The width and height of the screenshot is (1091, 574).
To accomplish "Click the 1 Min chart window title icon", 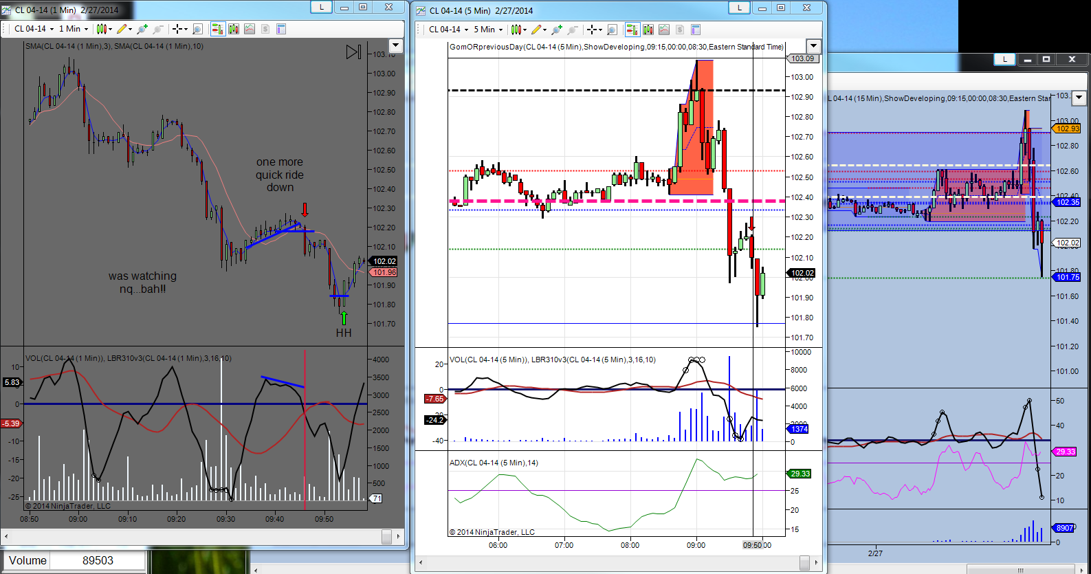I will pos(7,10).
